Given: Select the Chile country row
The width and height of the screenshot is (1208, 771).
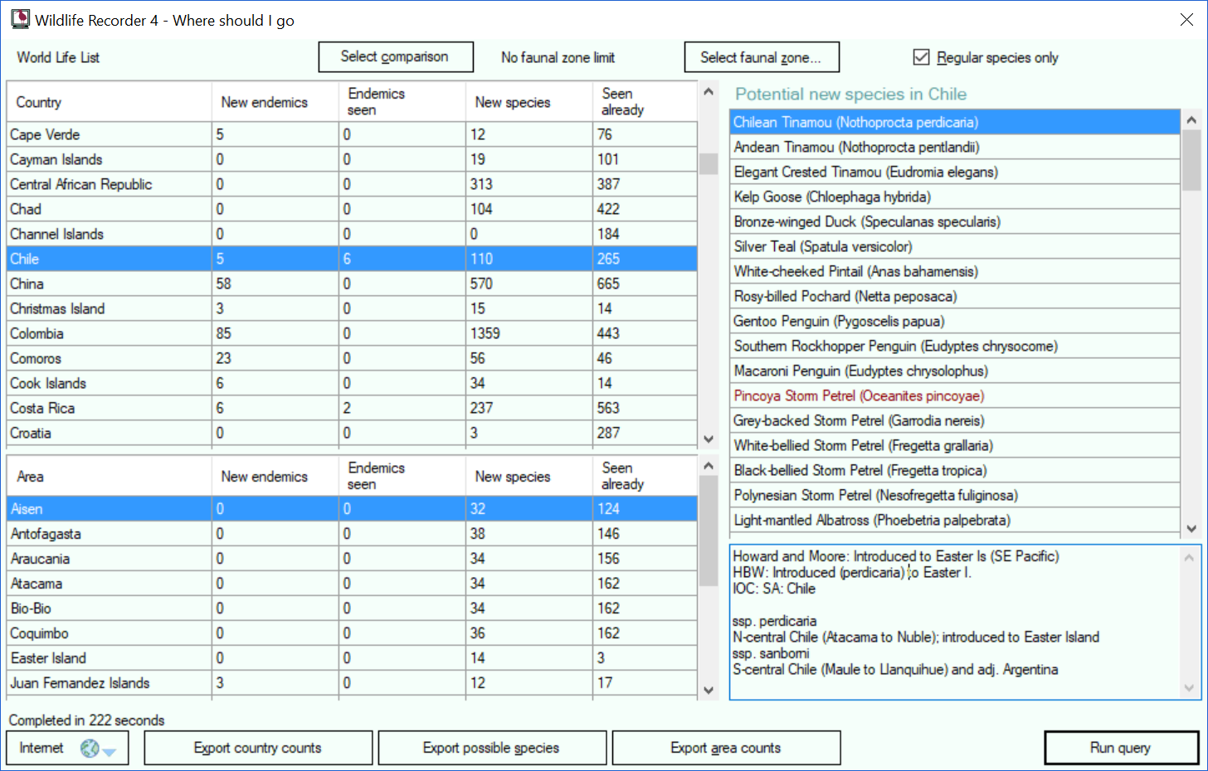Looking at the screenshot, I should coord(352,259).
